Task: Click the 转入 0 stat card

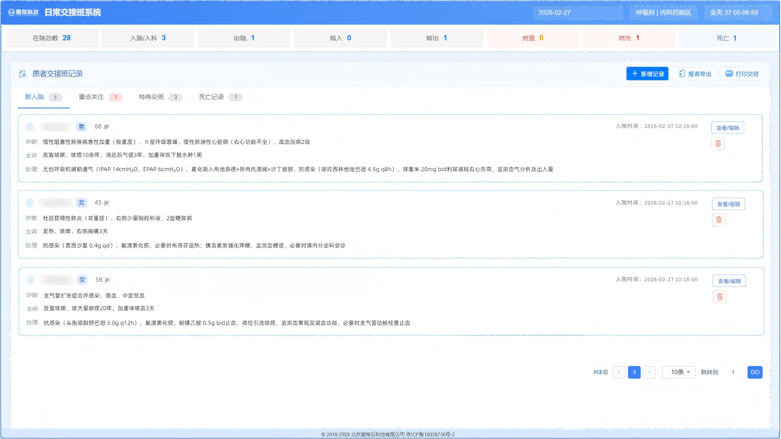Action: click(341, 38)
